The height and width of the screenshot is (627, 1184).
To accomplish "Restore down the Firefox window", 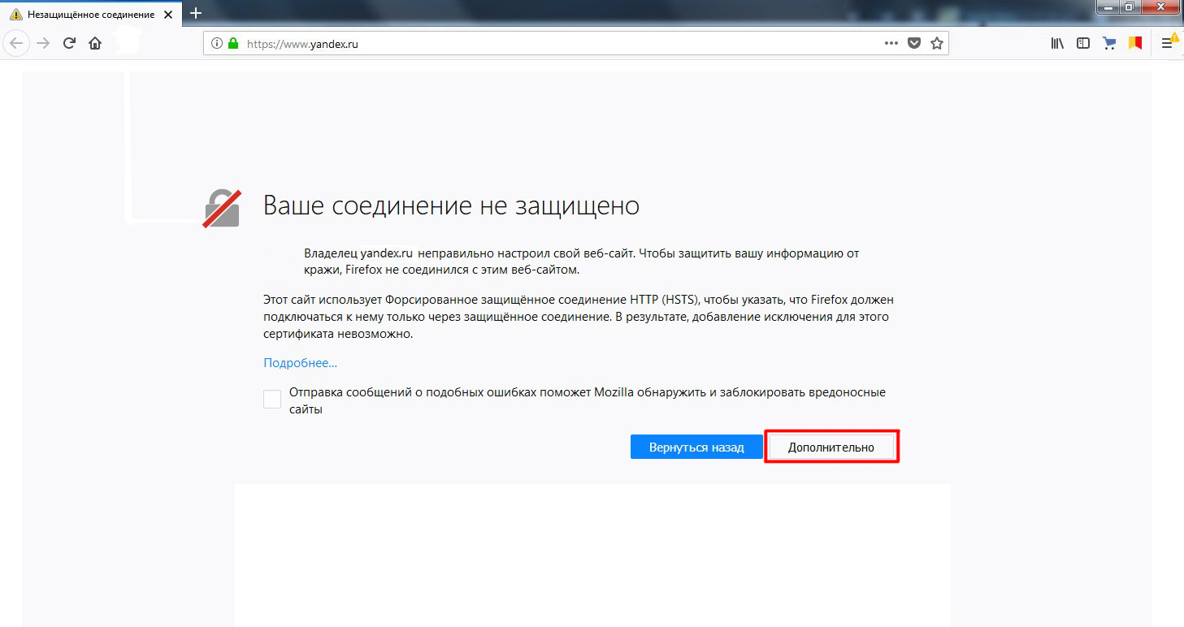I will (x=1129, y=6).
